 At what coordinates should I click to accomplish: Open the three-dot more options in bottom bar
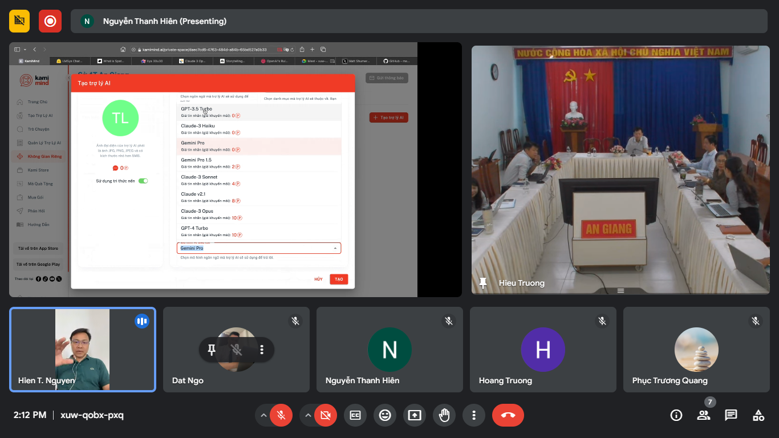click(x=474, y=415)
